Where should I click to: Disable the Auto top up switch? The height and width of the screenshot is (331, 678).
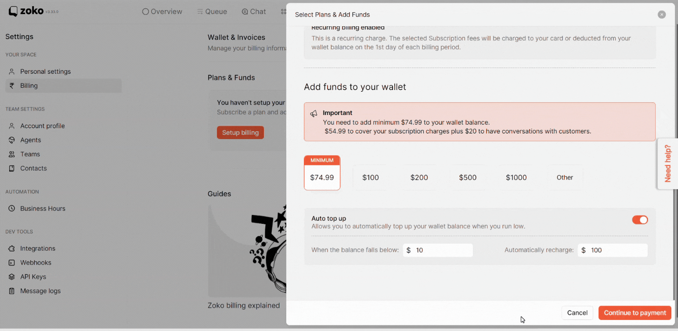coord(640,220)
